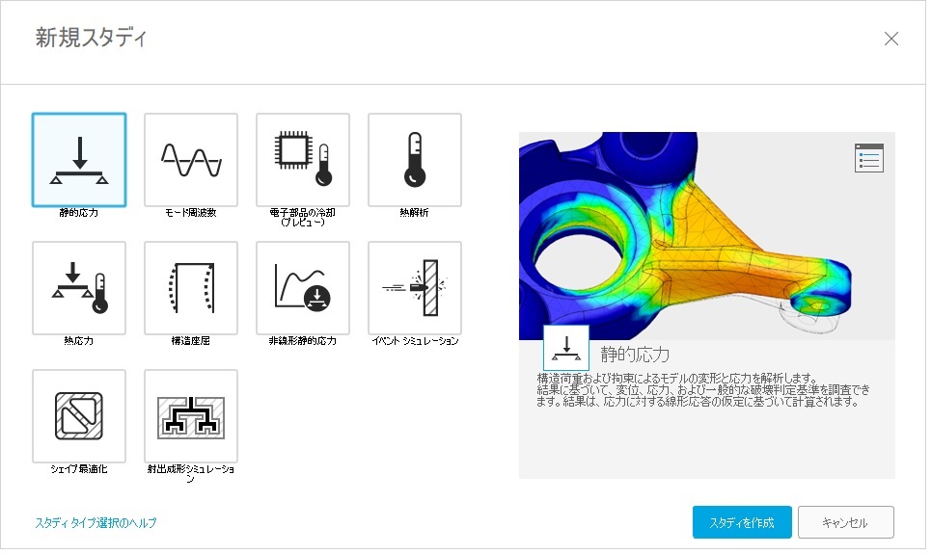Click the stress analysis preview image
Screen dimensions: 931x554
[706, 235]
